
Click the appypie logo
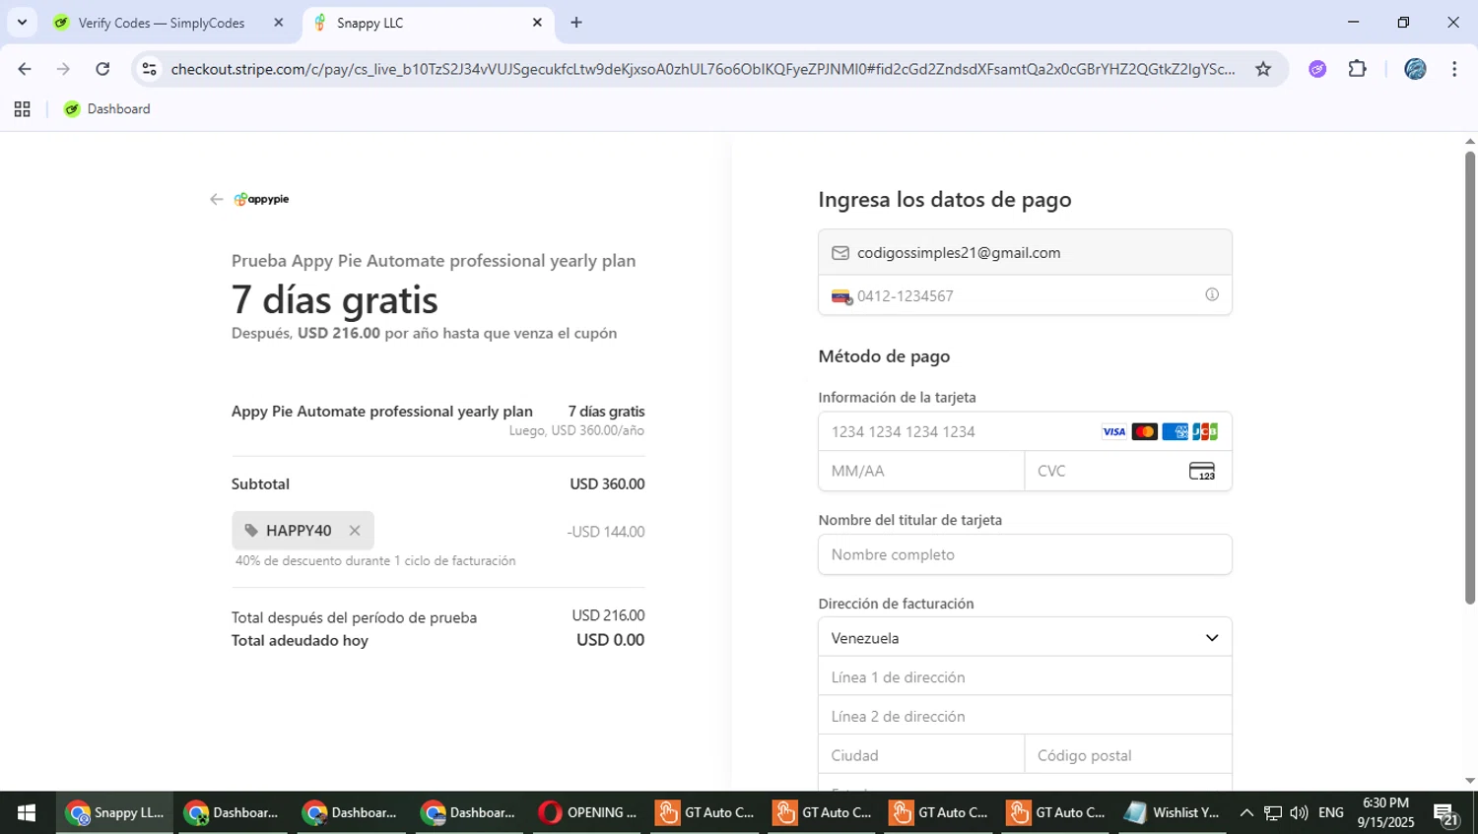tap(261, 199)
